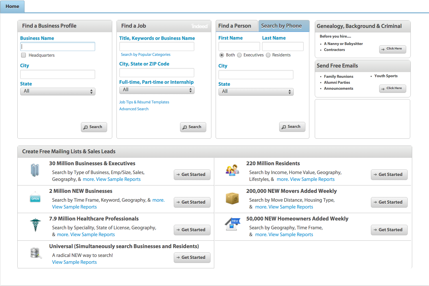Click the people icon for 220 Million Residents

click(232, 170)
